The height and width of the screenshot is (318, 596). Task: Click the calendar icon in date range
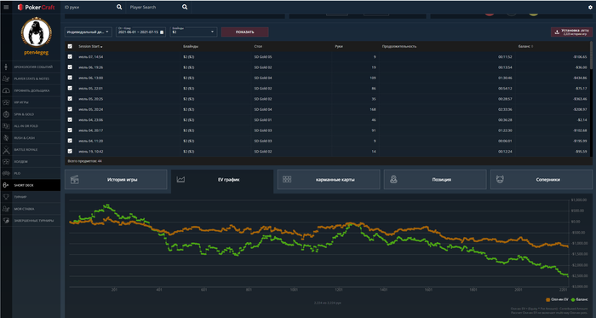coord(162,32)
